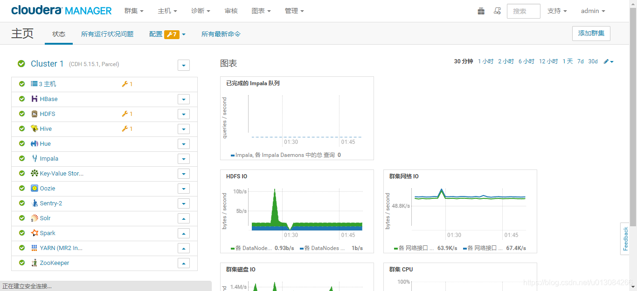This screenshot has width=637, height=291.
Task: Switch to 所有最新命令 tab
Action: [x=221, y=34]
